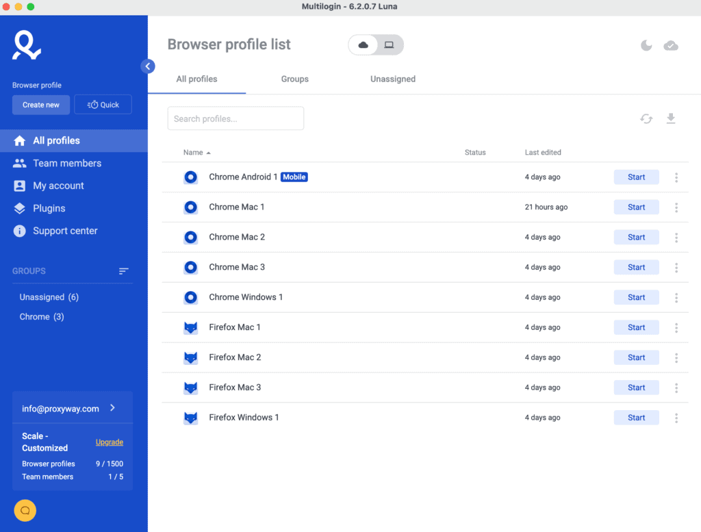Open the options menu for Chrome Mac 1

(x=676, y=207)
